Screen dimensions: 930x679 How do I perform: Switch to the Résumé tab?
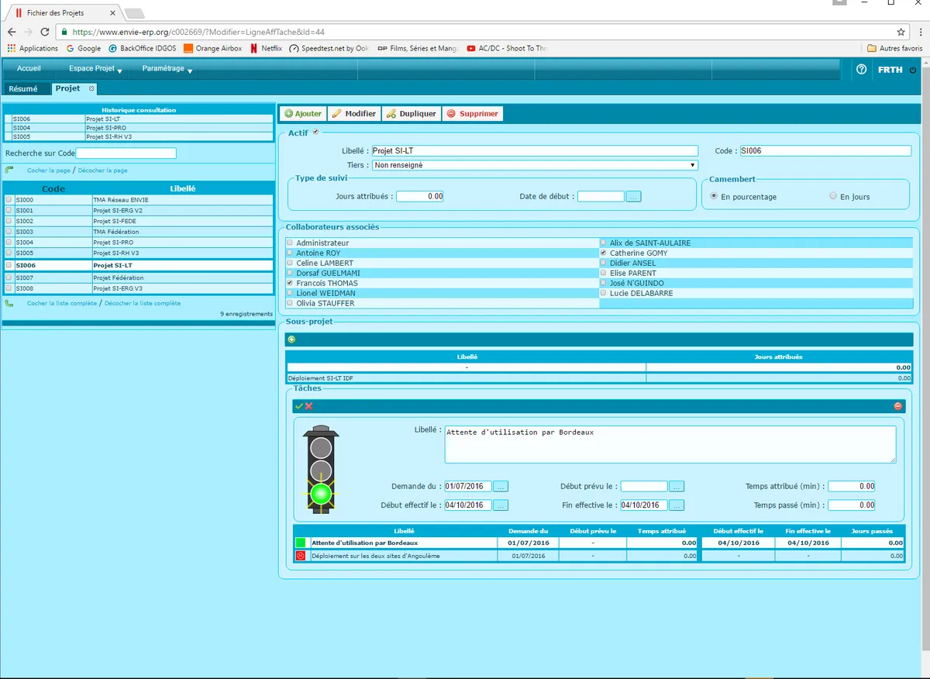coord(23,89)
